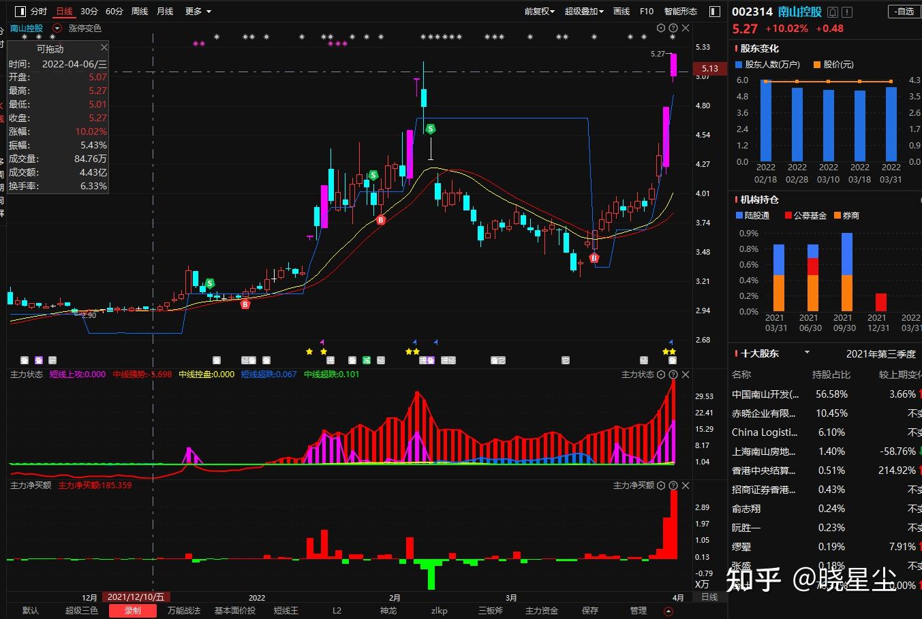This screenshot has height=619, width=922.
Task: Click the 保存 tab at bottom
Action: click(x=590, y=611)
